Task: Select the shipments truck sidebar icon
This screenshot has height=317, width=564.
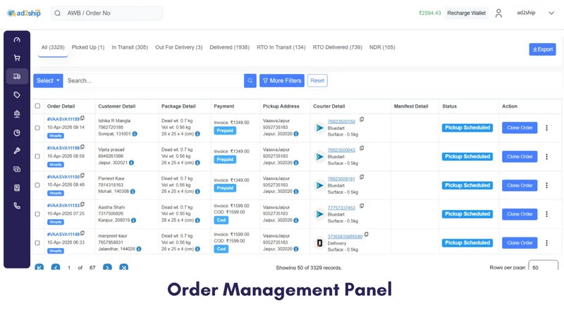Action: [x=17, y=76]
